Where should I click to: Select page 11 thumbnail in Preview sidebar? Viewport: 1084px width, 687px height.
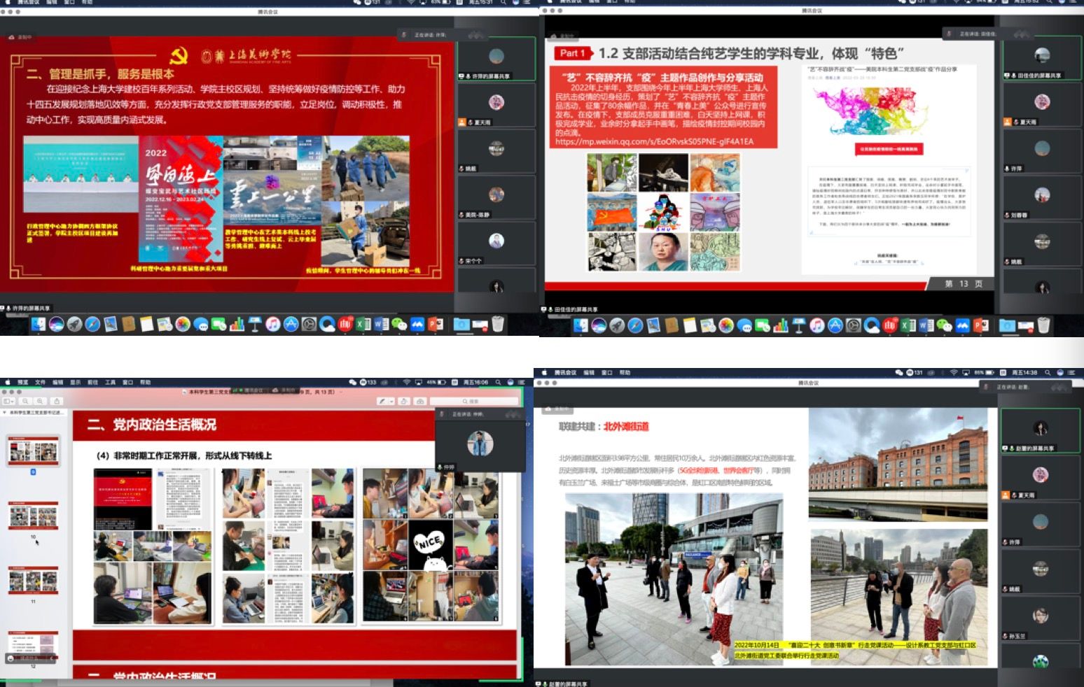[33, 581]
